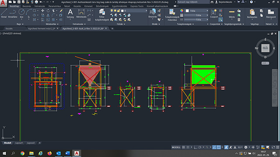Screen dimensions: 280x157
Task: Expand the Fóliák panel dropdown
Action: pyautogui.click(x=121, y=24)
